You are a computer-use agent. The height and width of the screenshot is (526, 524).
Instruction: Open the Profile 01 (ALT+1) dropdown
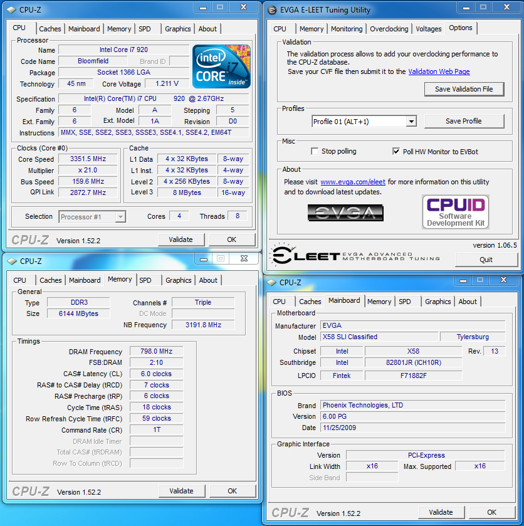[x=411, y=122]
